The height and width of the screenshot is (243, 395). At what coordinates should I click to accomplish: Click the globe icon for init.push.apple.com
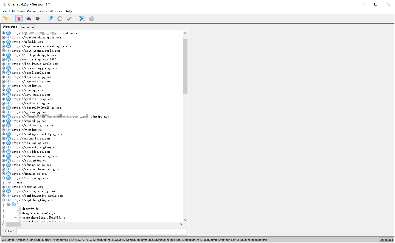(9, 55)
